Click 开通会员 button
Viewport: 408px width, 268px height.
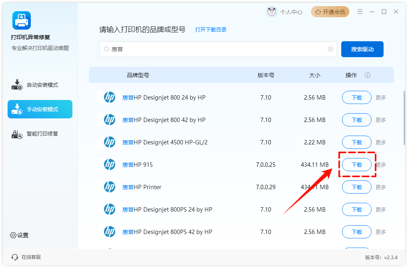click(x=330, y=12)
